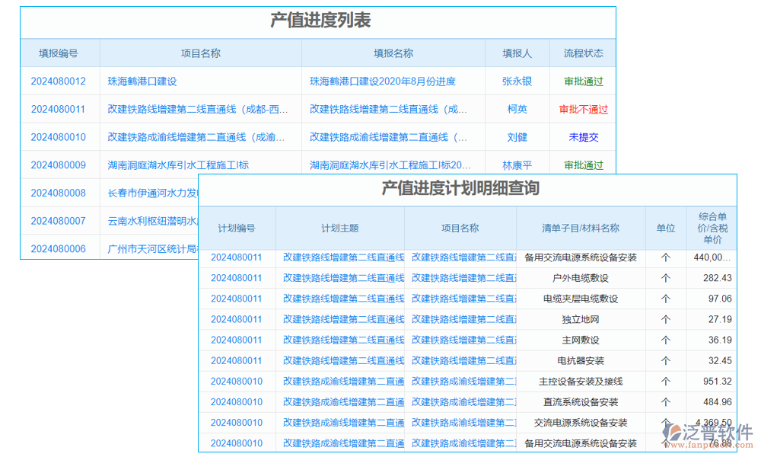Select the 产值进度列表 window title
The image size is (761, 457).
318,22
